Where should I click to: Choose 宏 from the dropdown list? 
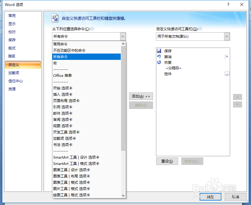click(x=86, y=63)
